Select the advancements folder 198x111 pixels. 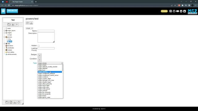[x=12, y=54]
